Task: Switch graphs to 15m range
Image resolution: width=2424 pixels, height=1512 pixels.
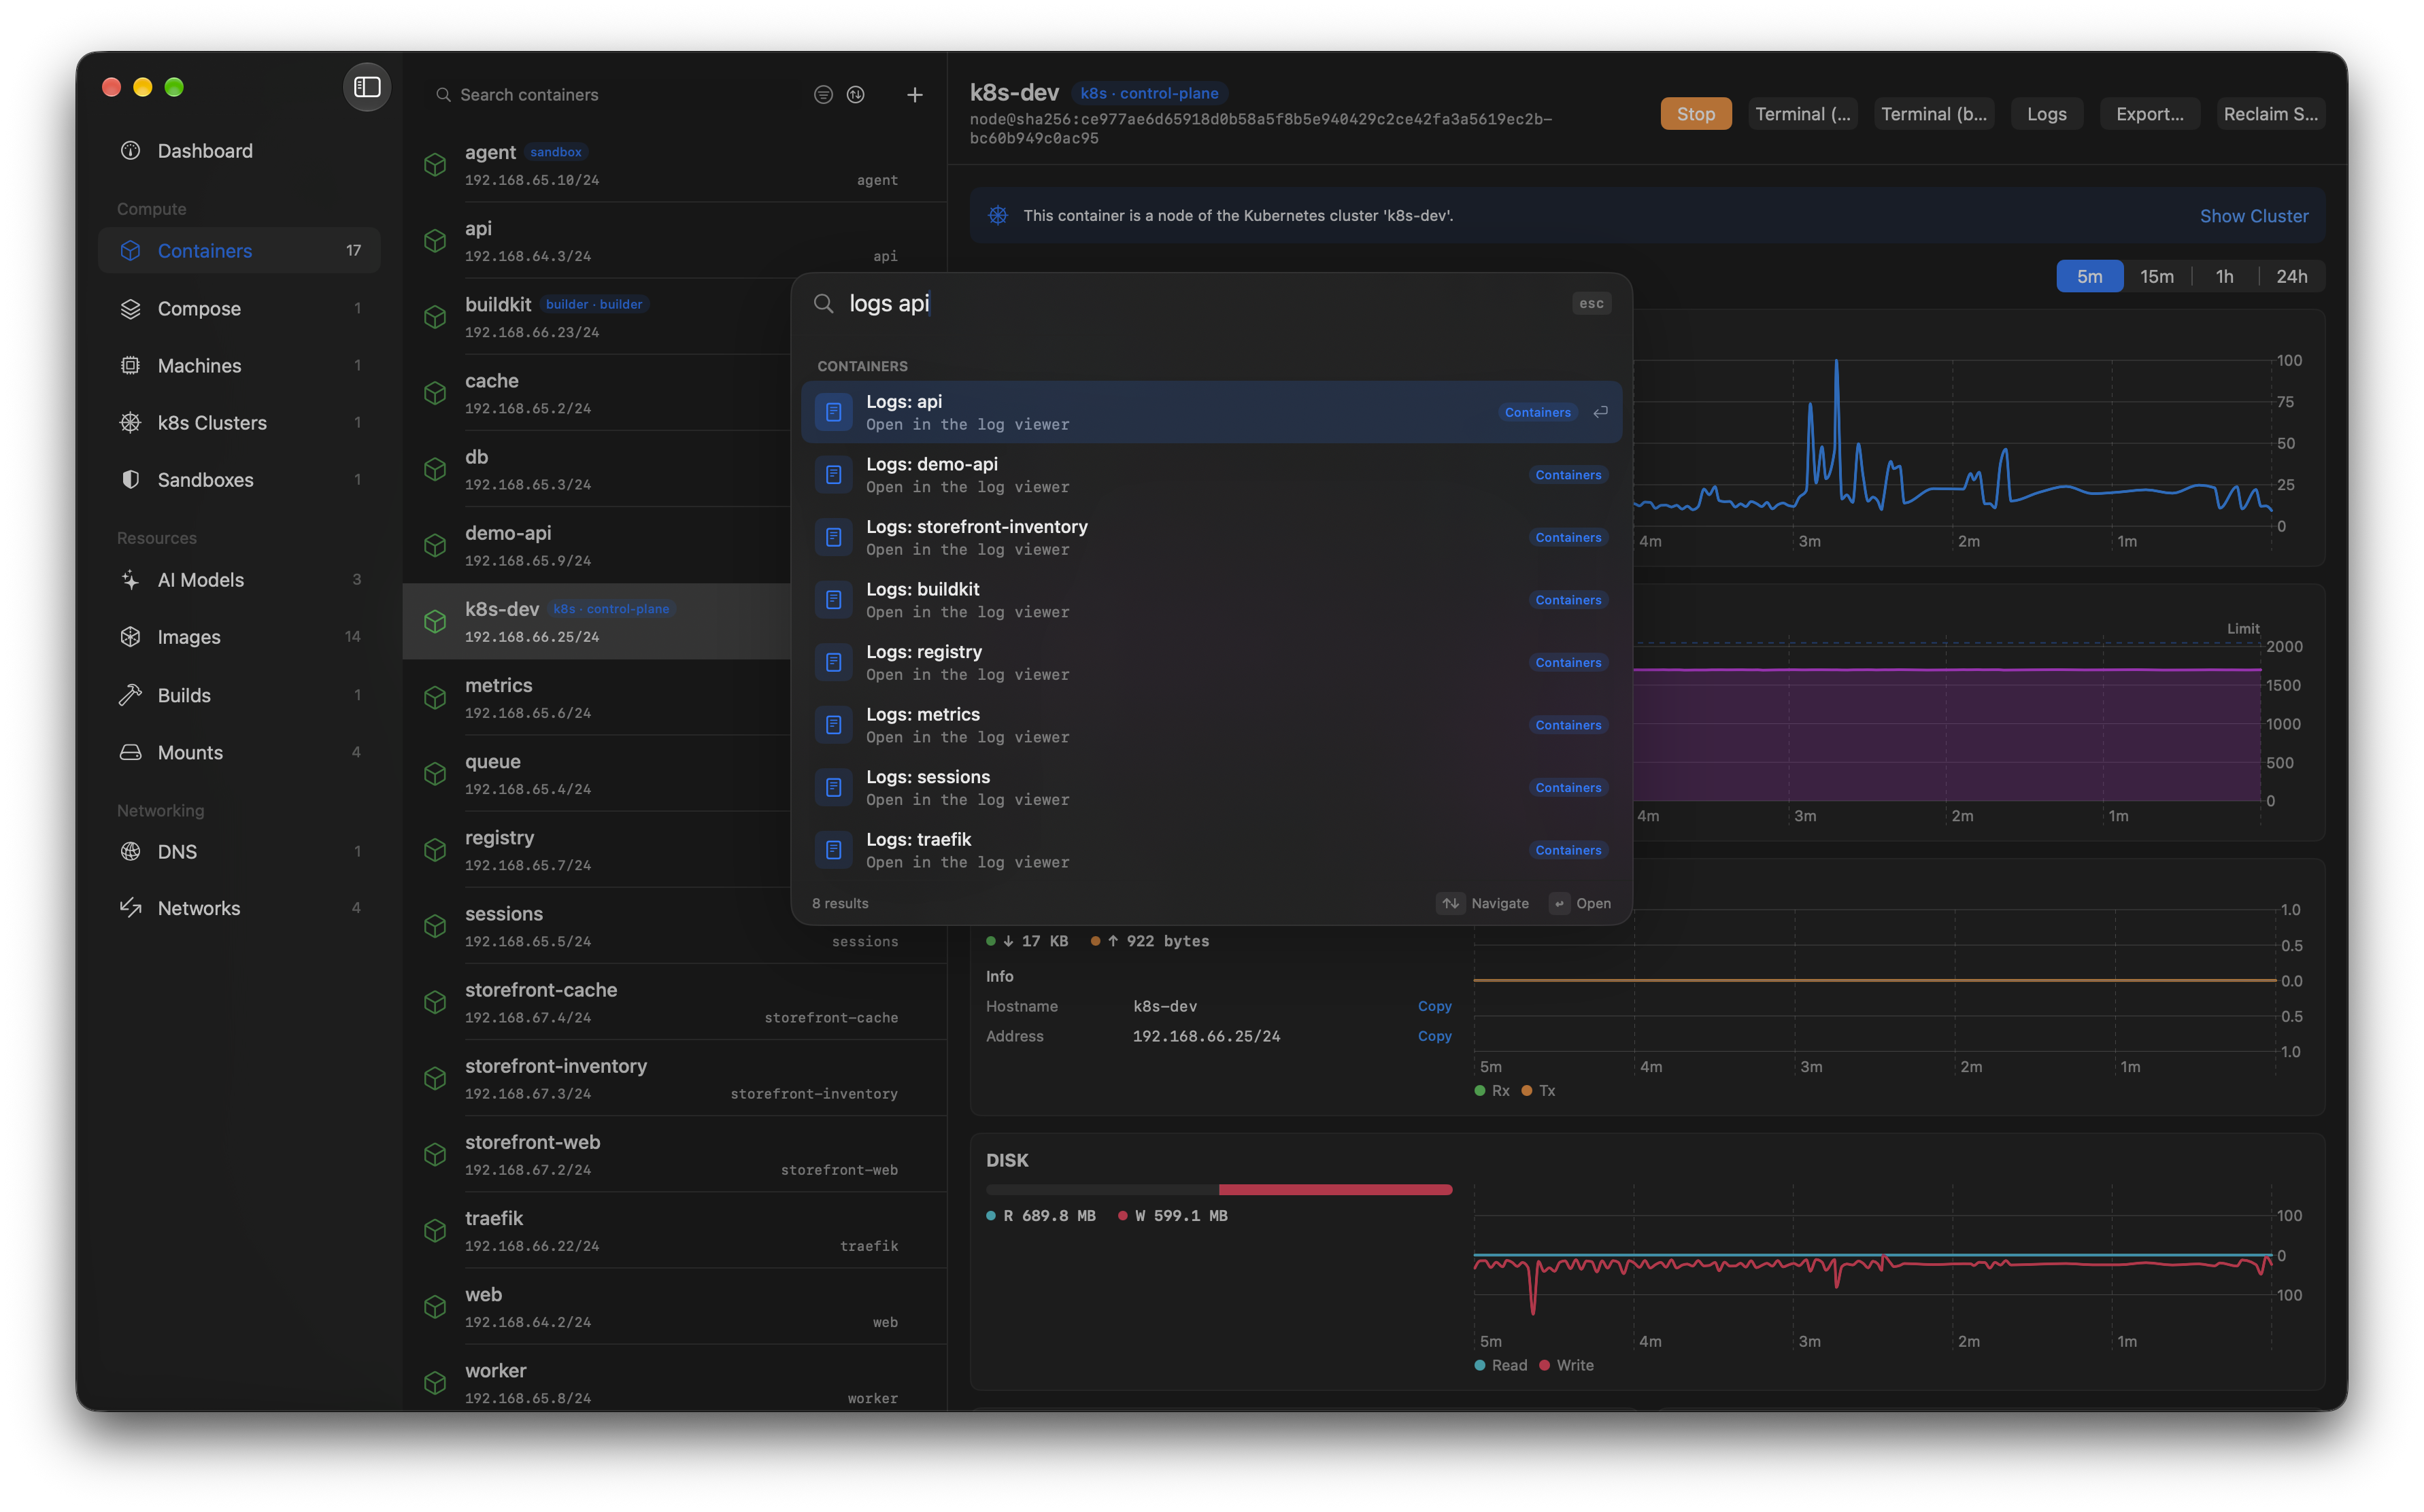Action: pos(2156,277)
